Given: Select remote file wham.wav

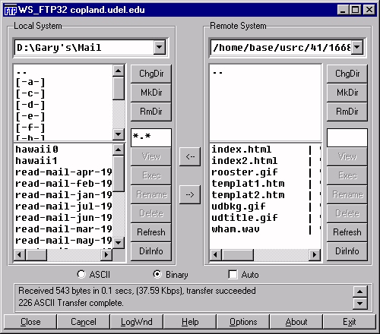Looking at the screenshot, I should (236, 229).
